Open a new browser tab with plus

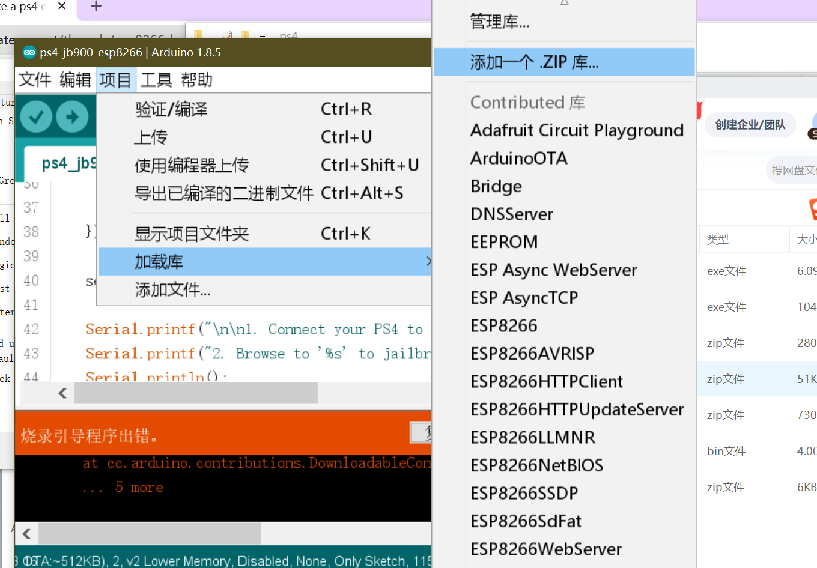[96, 7]
